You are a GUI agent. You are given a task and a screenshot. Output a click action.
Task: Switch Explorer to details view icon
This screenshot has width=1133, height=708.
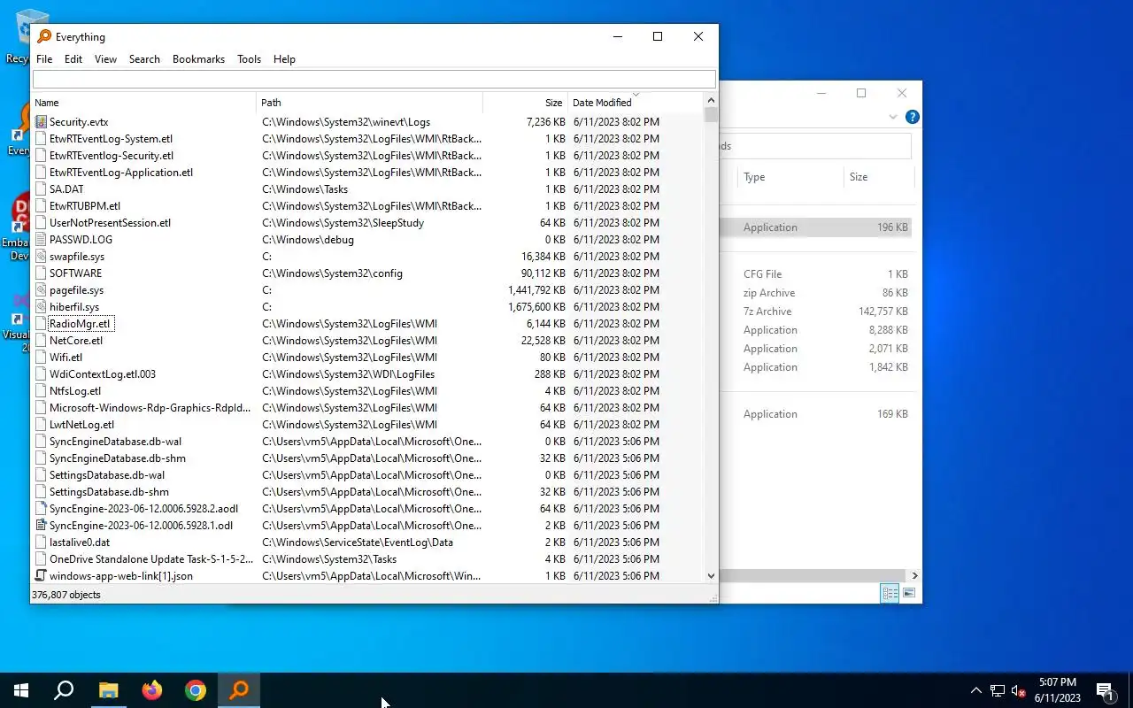(x=890, y=593)
